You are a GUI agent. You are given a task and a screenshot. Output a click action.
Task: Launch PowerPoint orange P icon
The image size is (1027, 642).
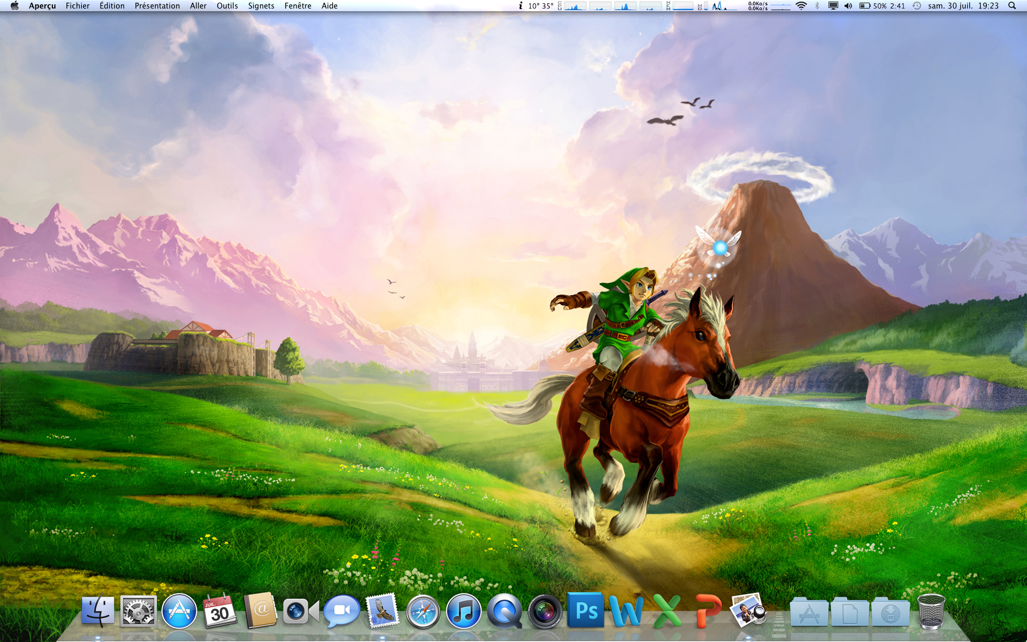coord(708,610)
